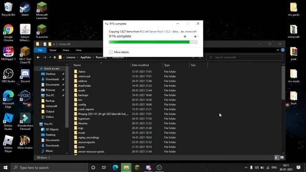The width and height of the screenshot is (306, 172).
Task: Launch Minecraft Launcher from desktop
Action: [42, 11]
